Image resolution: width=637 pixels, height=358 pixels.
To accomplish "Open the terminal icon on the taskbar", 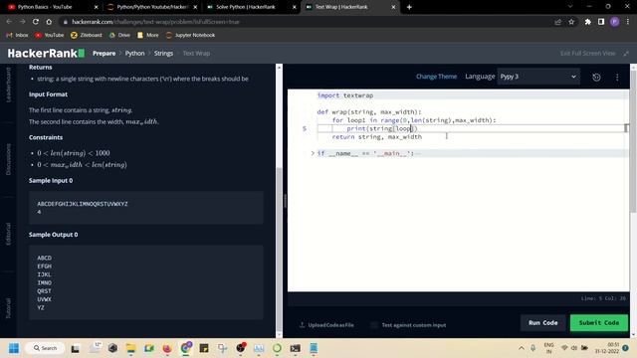I will click(x=295, y=348).
